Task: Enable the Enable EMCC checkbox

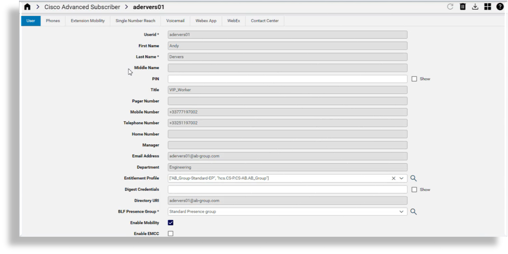Action: click(171, 233)
